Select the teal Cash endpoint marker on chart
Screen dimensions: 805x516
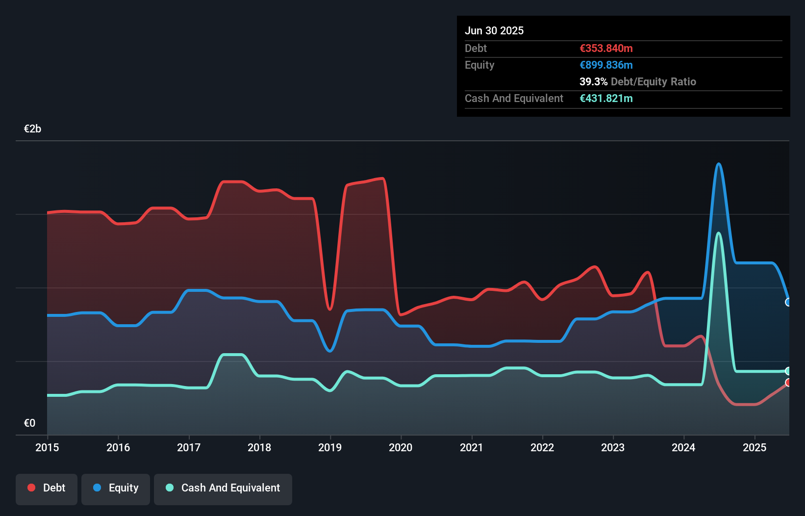pos(788,371)
